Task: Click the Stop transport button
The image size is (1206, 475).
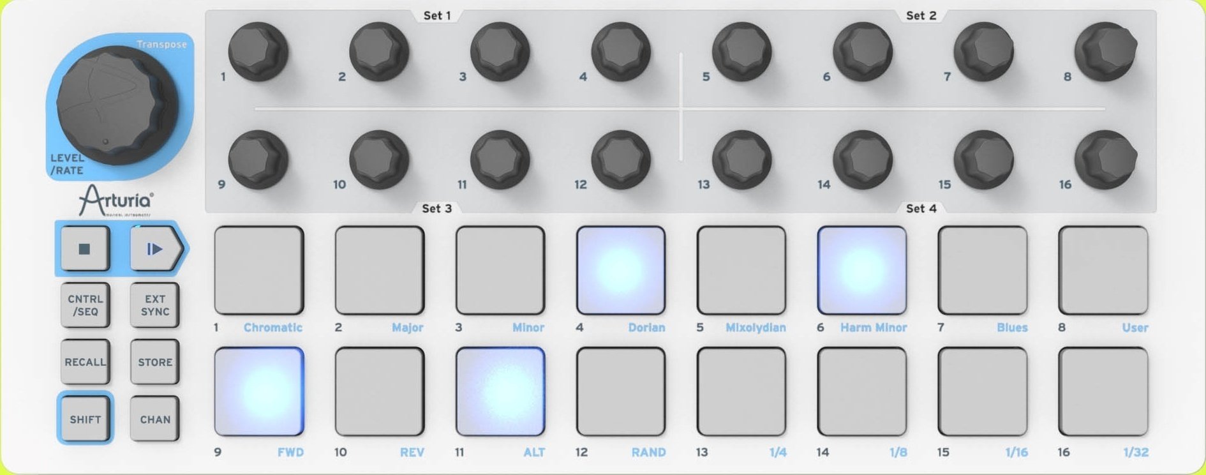Action: 85,248
